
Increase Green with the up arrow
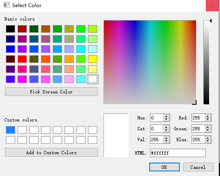208,127
